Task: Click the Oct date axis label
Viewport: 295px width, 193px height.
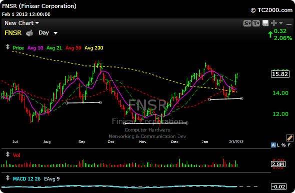Action: click(111, 141)
